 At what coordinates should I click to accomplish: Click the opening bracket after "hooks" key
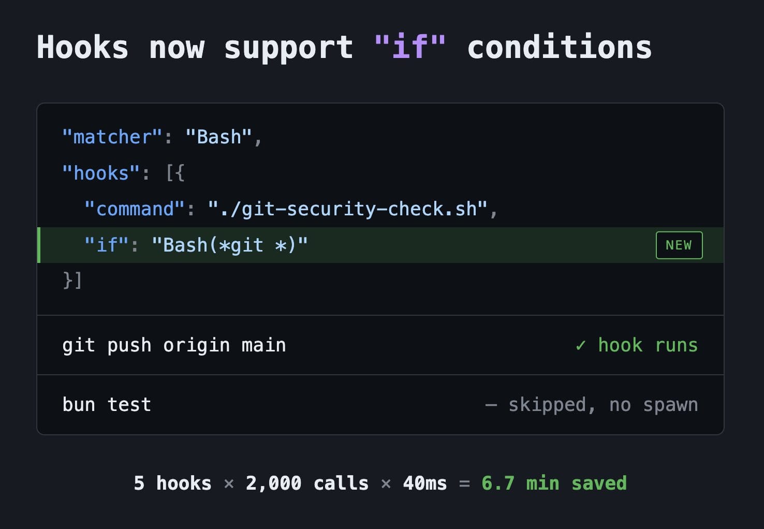[175, 173]
